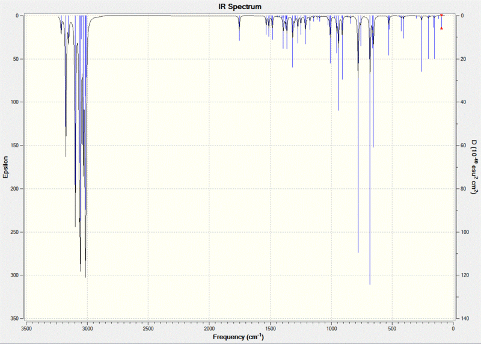The height and width of the screenshot is (344, 481).
Task: Click the 140 tick on right D axis
Action: click(x=465, y=319)
